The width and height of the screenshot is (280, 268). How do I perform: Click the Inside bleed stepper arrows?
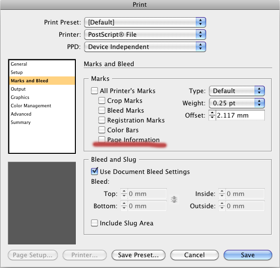tap(222, 194)
